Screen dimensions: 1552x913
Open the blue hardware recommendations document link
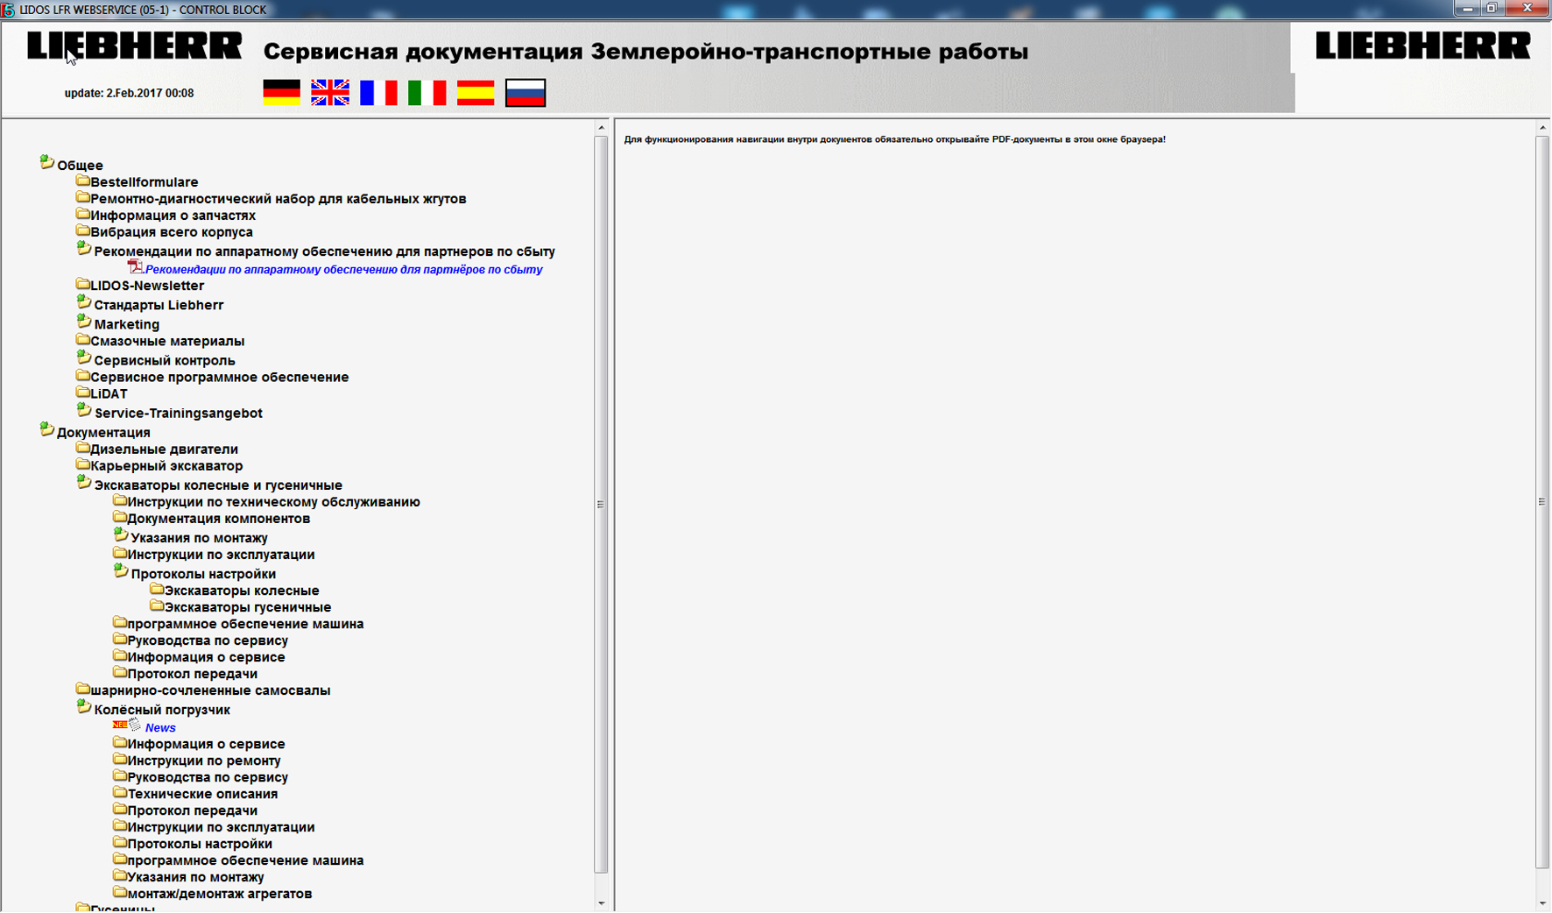(x=343, y=270)
